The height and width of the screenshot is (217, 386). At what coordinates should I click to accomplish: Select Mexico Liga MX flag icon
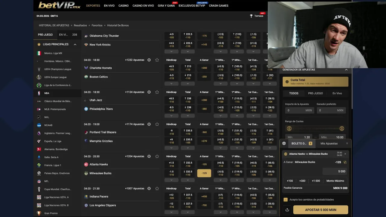(39, 53)
